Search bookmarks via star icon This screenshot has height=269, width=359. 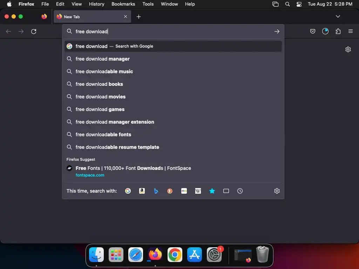click(x=212, y=191)
